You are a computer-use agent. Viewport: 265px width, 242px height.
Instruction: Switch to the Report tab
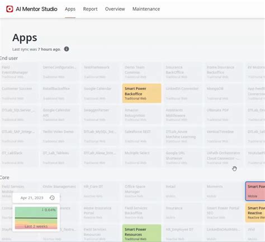click(x=90, y=9)
